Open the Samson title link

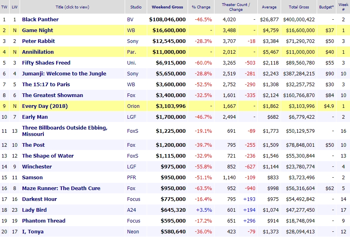click(x=32, y=178)
